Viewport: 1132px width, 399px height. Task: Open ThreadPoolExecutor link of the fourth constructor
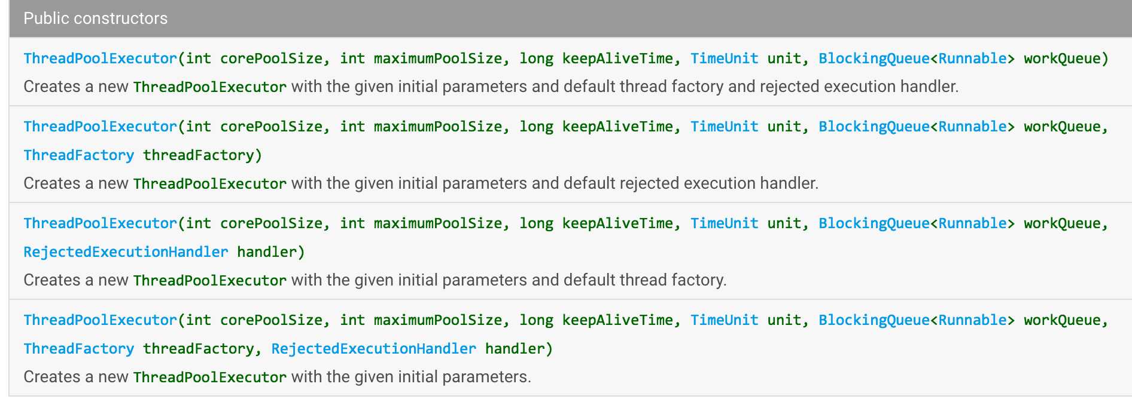tap(100, 320)
